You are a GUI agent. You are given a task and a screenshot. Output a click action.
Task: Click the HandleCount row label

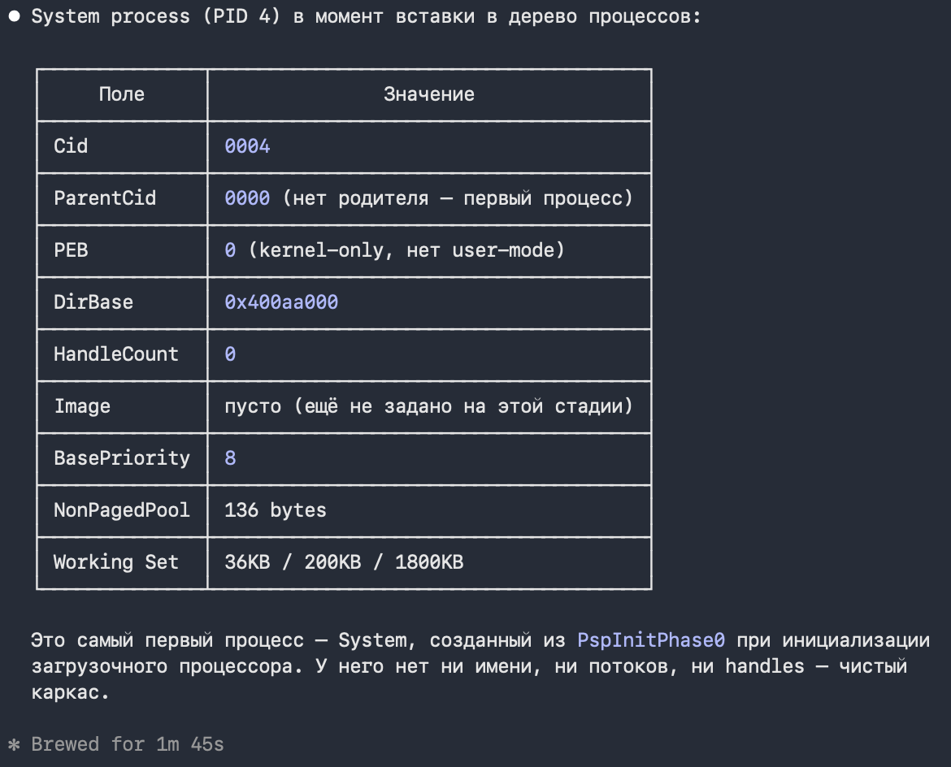click(116, 354)
